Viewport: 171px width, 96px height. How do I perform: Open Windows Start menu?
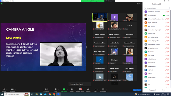point(2,94)
